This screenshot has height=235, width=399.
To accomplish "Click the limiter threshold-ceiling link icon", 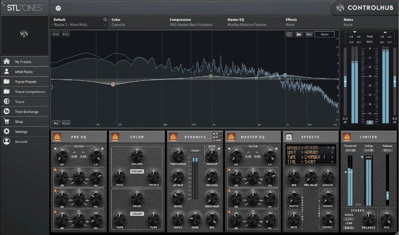I will pos(357,204).
